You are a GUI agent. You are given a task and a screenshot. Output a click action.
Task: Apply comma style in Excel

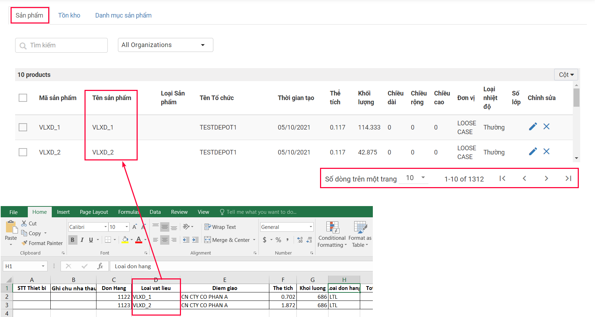(288, 240)
